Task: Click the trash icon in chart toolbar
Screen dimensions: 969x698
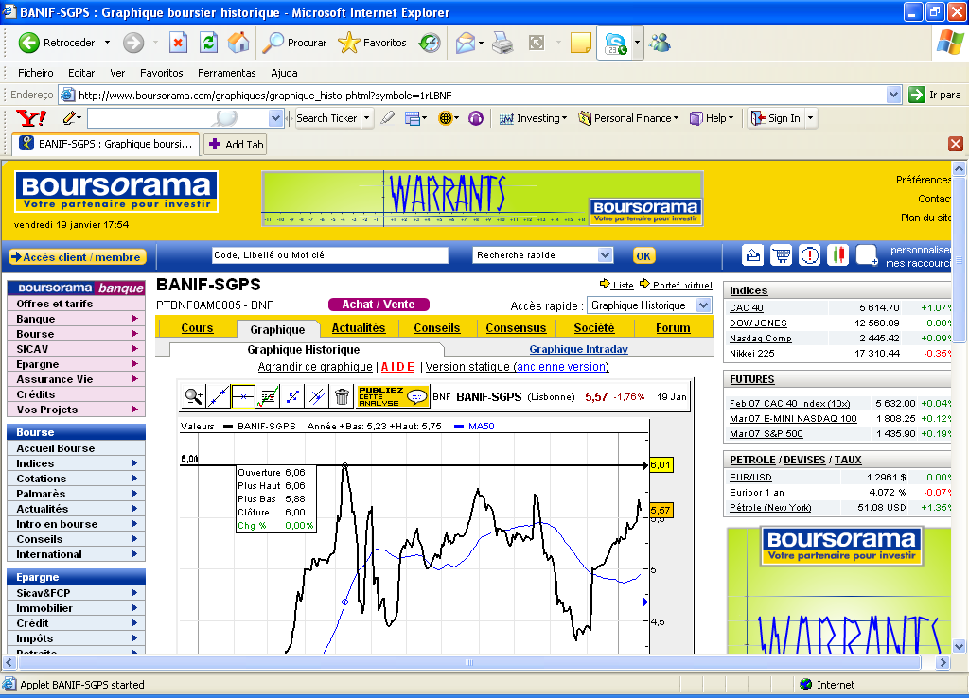Action: [x=342, y=396]
